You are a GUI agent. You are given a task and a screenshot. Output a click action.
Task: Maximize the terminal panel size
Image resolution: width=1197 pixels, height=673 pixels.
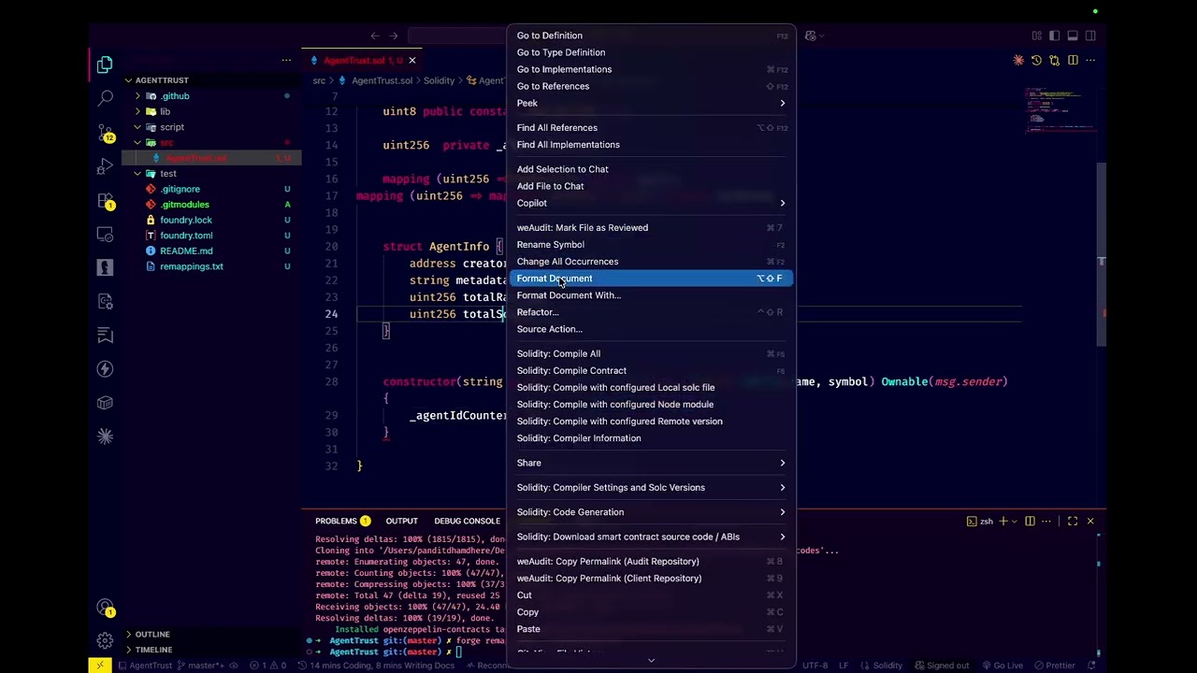point(1073,521)
